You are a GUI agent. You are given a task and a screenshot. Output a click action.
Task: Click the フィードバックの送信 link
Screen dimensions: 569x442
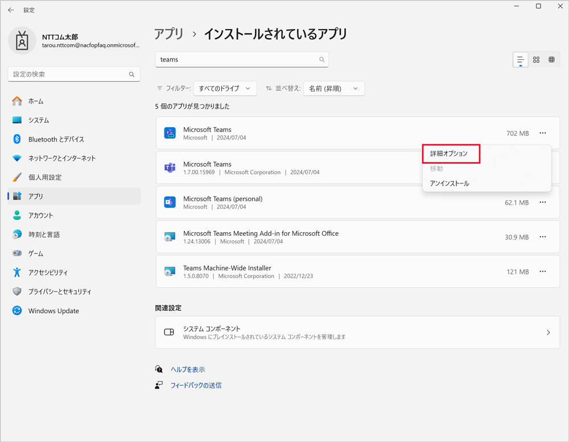click(196, 385)
